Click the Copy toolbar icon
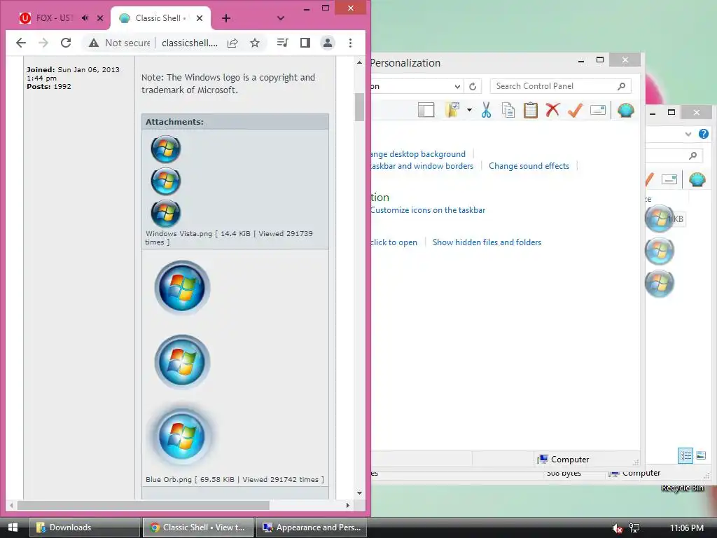717x538 pixels. (508, 110)
